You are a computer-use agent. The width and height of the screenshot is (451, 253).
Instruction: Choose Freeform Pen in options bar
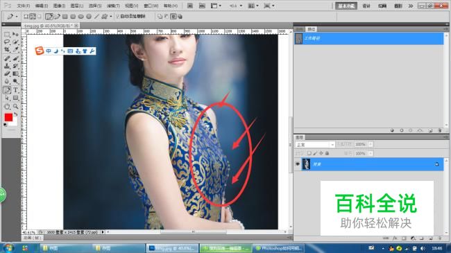57,17
